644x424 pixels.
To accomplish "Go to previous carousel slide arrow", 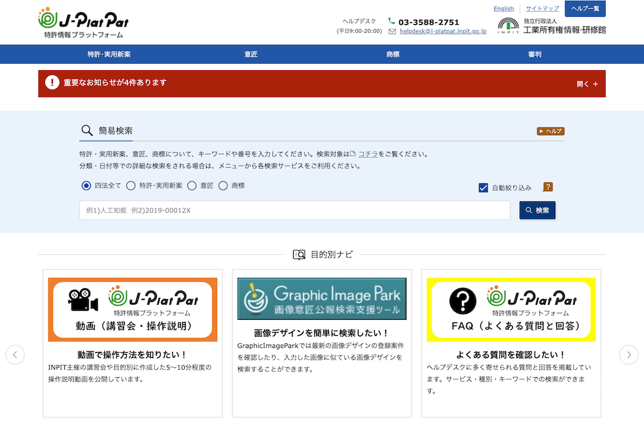I will point(15,355).
